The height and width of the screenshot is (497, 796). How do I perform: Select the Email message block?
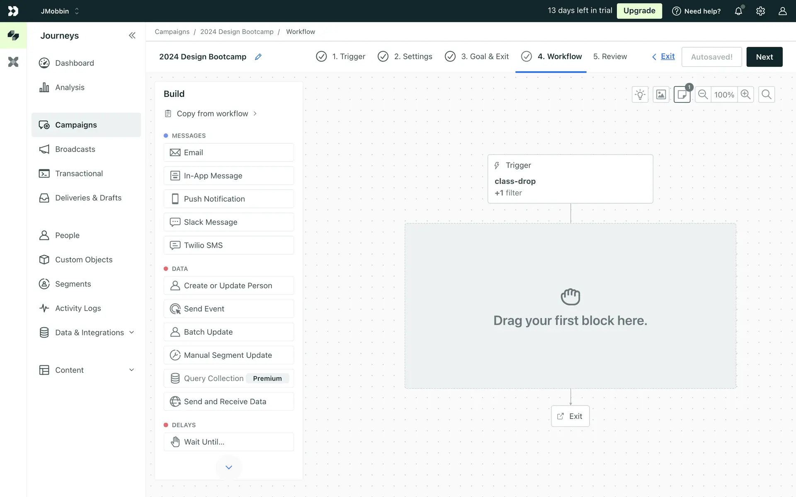pyautogui.click(x=229, y=152)
